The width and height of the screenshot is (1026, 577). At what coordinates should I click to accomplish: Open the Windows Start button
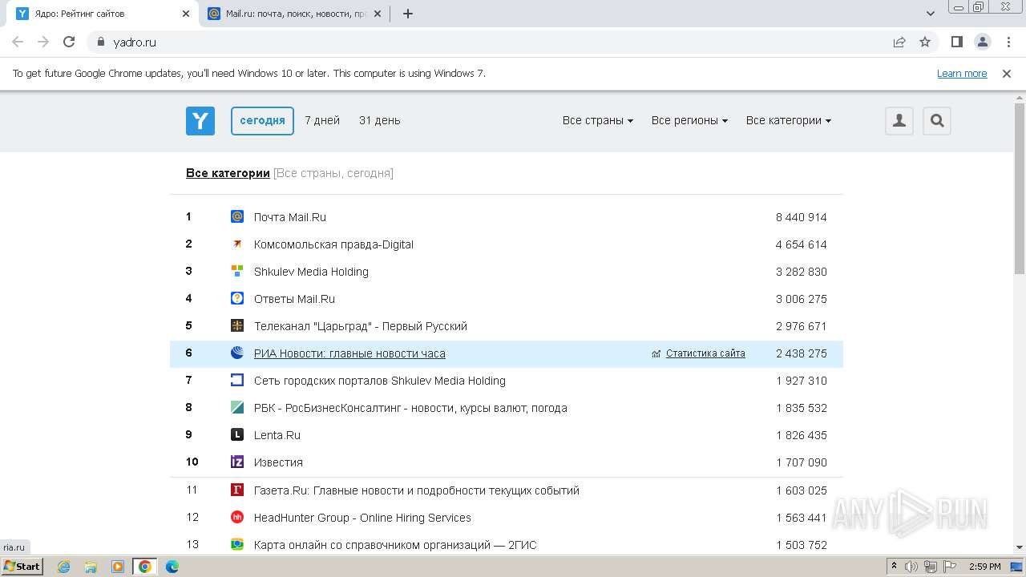point(22,566)
